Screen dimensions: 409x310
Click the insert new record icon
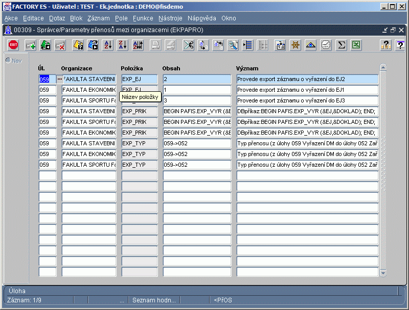pos(31,45)
